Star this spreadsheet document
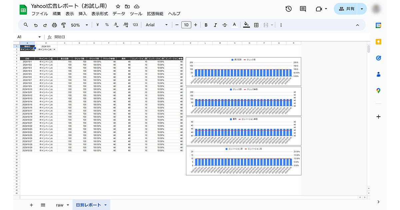The height and width of the screenshot is (210, 400). pyautogui.click(x=118, y=6)
